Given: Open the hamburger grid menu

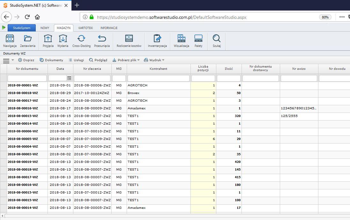Looking at the screenshot, I should [6, 61].
